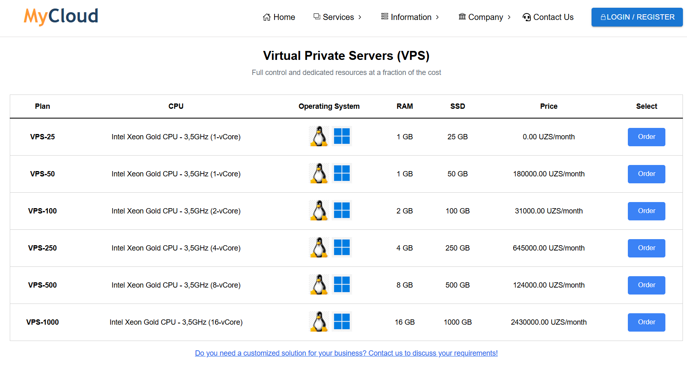Expand the Information dropdown menu
This screenshot has height=365, width=687.
coord(410,17)
